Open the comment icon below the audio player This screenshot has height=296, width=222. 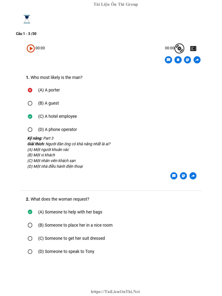tap(169, 60)
